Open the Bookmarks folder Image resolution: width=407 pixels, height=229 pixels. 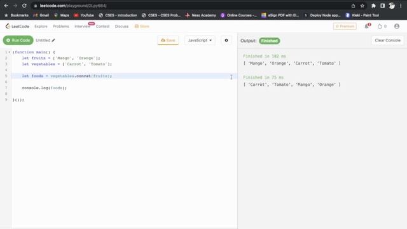click(17, 15)
